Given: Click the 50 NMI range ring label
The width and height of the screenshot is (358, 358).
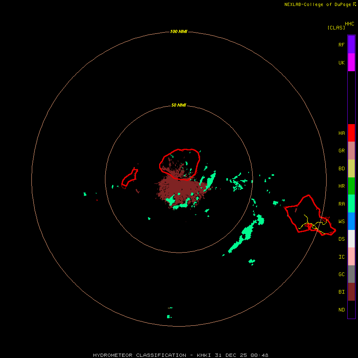Looking at the screenshot, I should point(179,105).
